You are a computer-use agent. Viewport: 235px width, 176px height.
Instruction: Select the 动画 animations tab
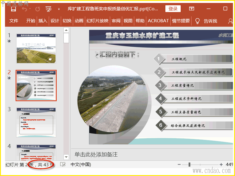[x=79, y=21]
